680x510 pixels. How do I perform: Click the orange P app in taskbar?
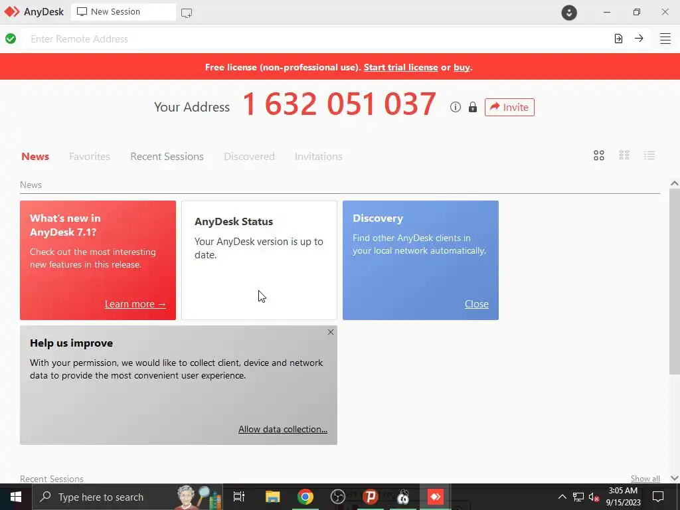click(x=371, y=497)
